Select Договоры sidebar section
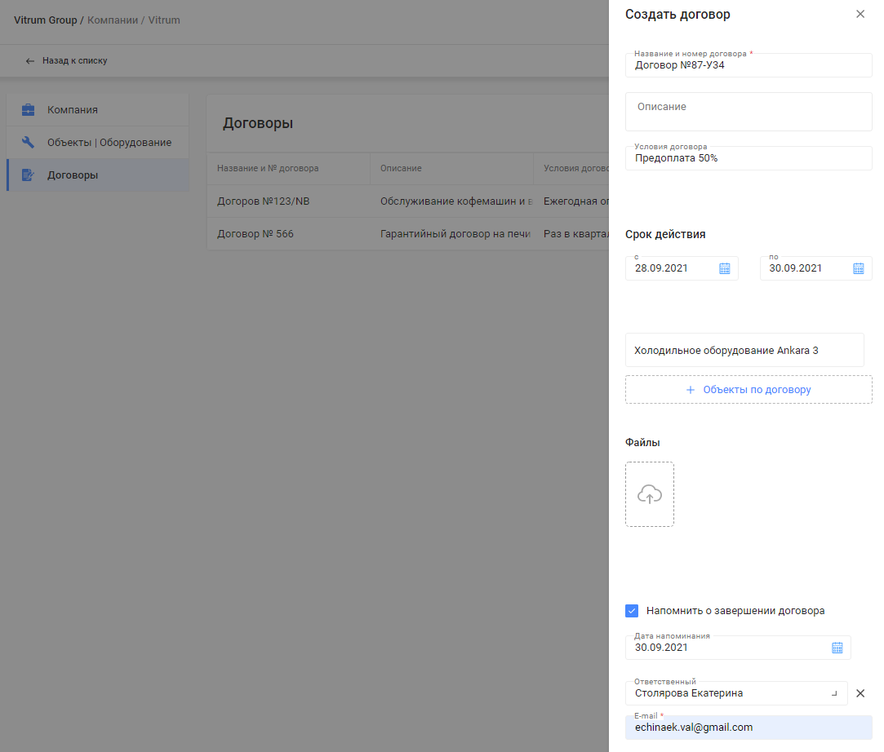Viewport: 884px width, 752px height. click(x=97, y=175)
